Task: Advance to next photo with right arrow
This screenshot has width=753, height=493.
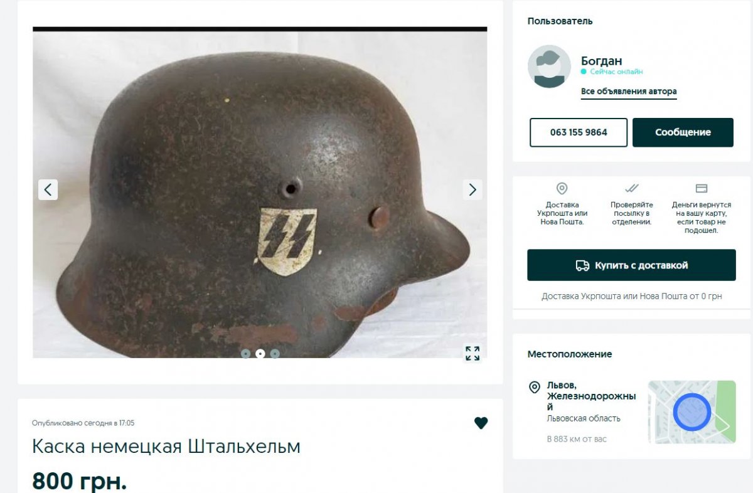Action: click(x=473, y=189)
